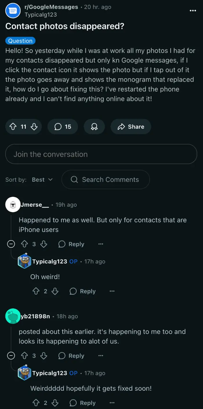Reply to "Weirddddd hopefully it gets fixed" comment
This screenshot has width=203, height=409.
click(83, 403)
